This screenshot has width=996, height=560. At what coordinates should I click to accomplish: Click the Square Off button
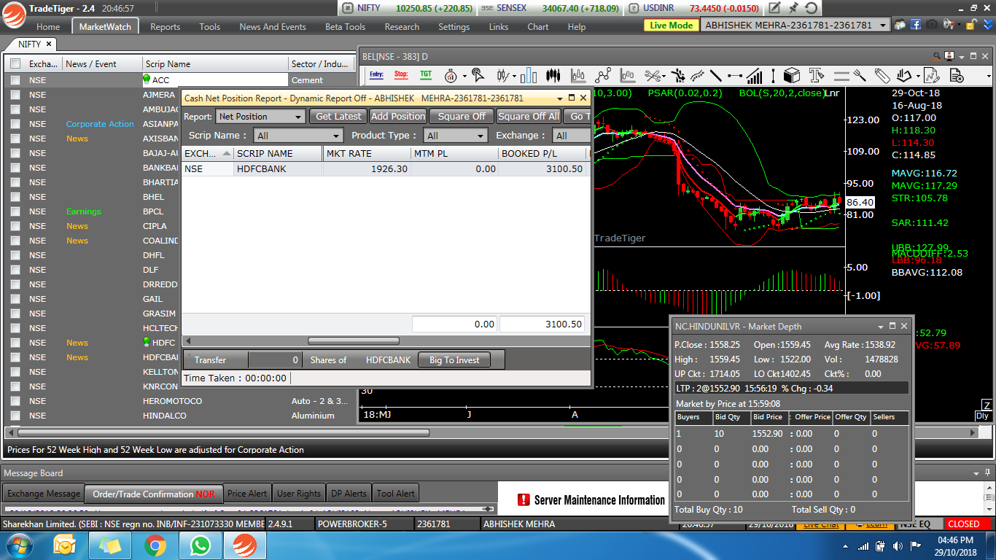462,117
